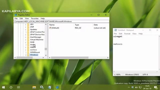The image size is (160, 90).
Task: Click values pane horizontal scroll left arrow
Action: 50,58
